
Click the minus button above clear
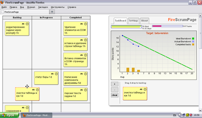coord(114,89)
